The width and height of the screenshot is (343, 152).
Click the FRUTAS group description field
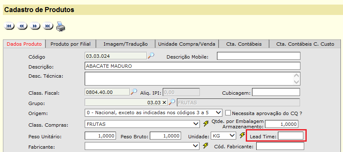click(x=238, y=102)
